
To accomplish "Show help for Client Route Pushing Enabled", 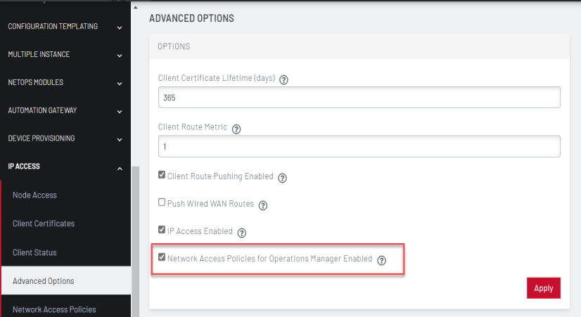I will tap(282, 178).
